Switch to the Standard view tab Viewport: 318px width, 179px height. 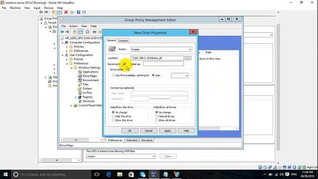click(147, 140)
